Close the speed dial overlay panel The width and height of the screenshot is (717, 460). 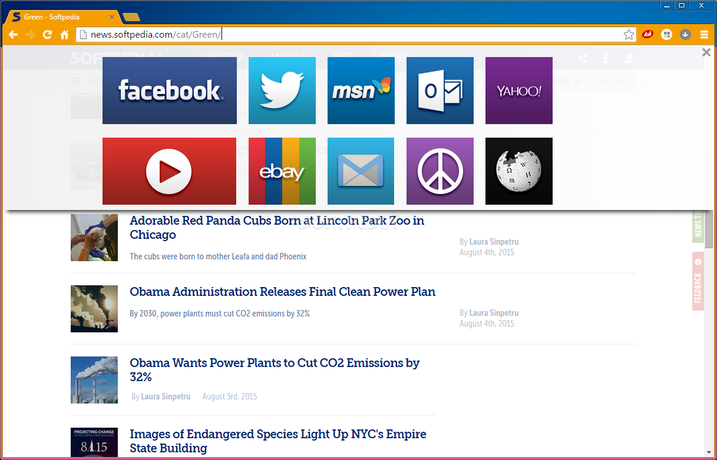[x=706, y=52]
